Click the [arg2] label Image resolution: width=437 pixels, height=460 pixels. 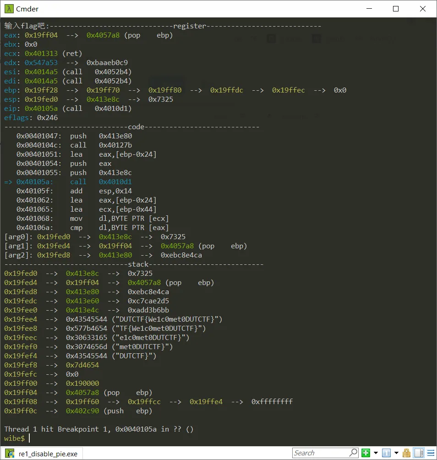point(18,255)
